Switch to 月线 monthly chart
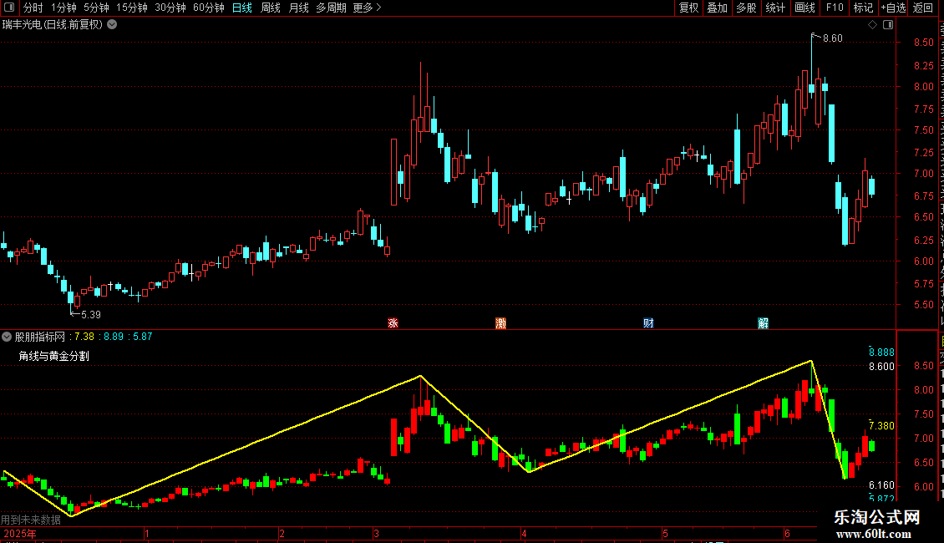Image resolution: width=944 pixels, height=543 pixels. tap(298, 8)
